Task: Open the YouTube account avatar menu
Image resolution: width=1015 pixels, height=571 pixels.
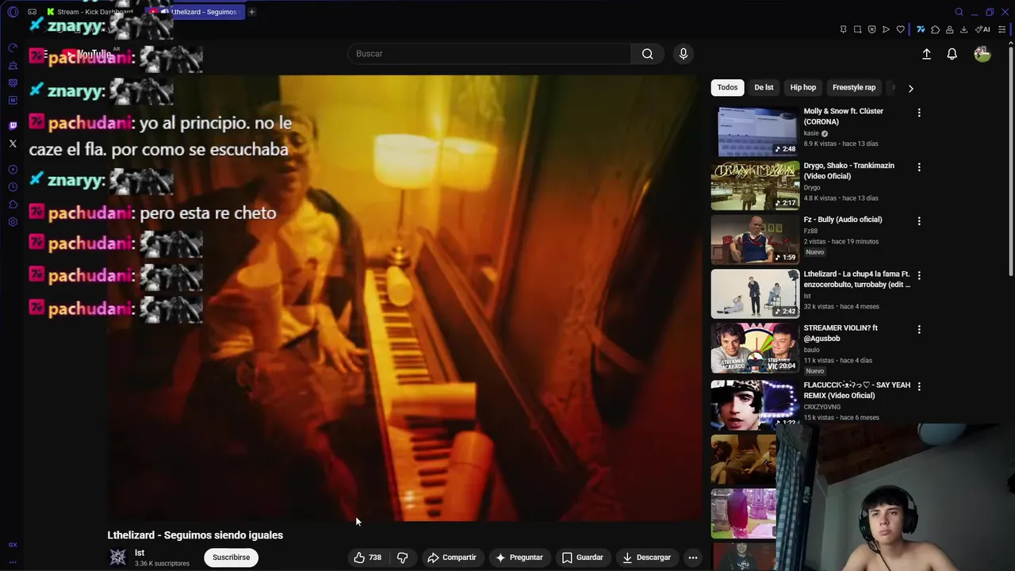Action: (x=982, y=54)
